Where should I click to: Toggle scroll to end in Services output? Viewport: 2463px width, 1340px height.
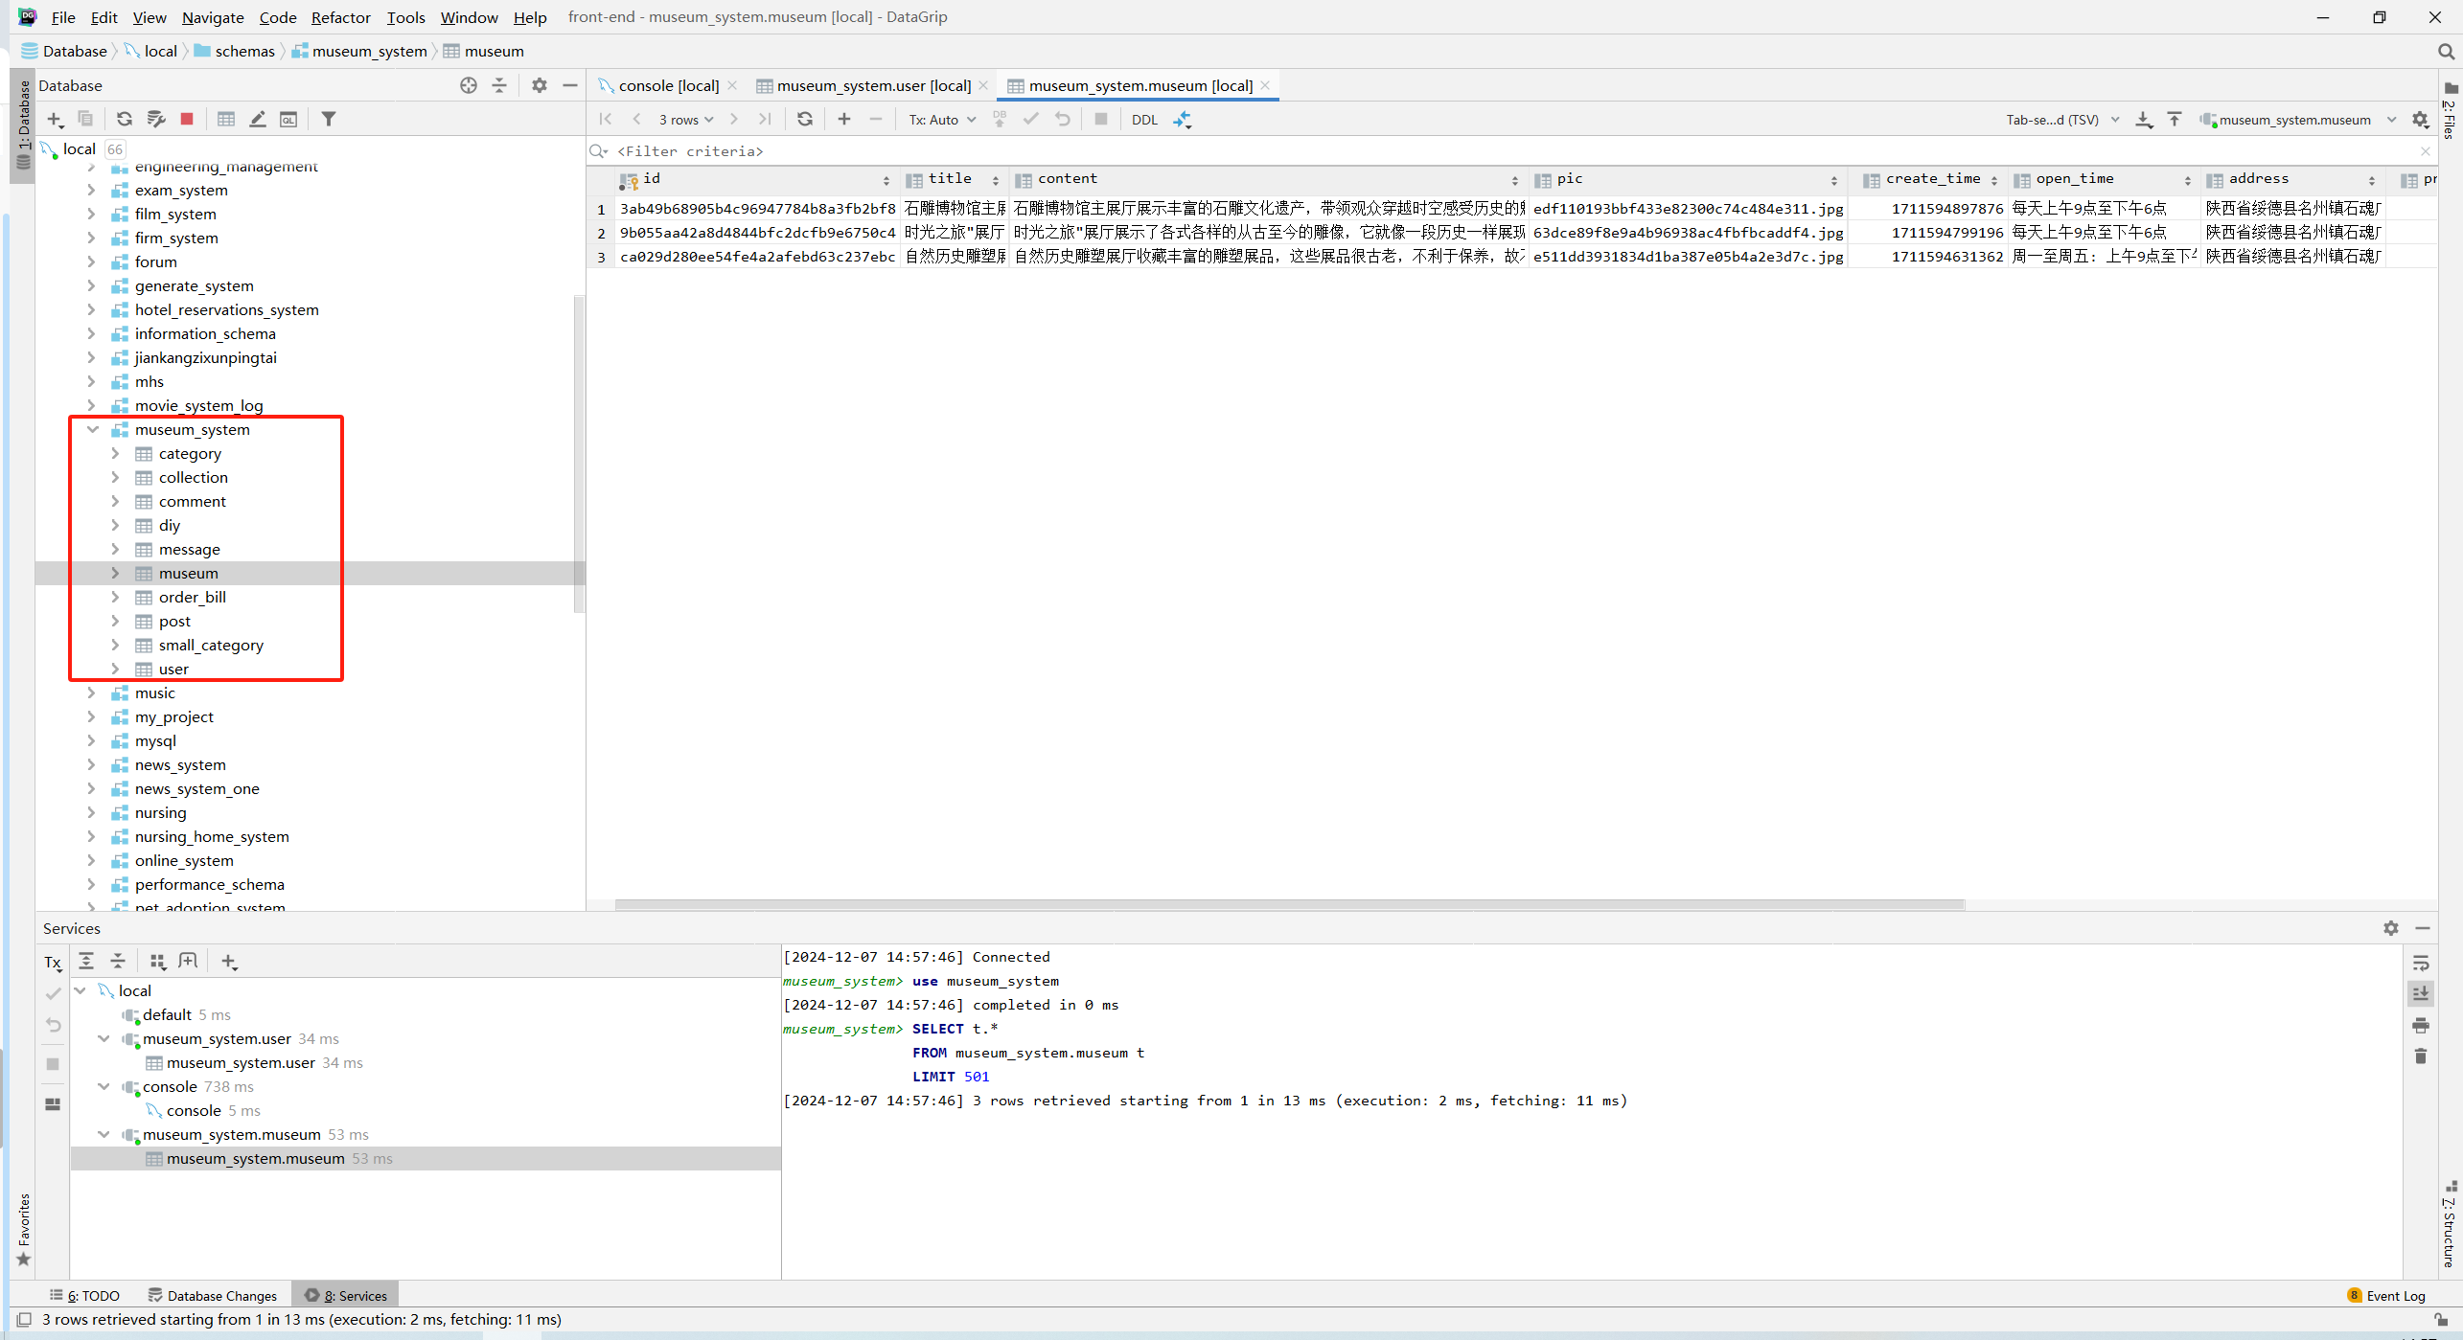[2420, 993]
